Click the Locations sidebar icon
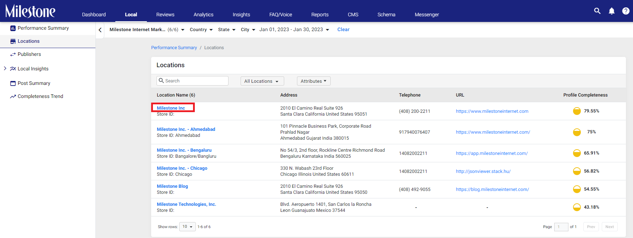Image resolution: width=633 pixels, height=238 pixels. point(13,41)
